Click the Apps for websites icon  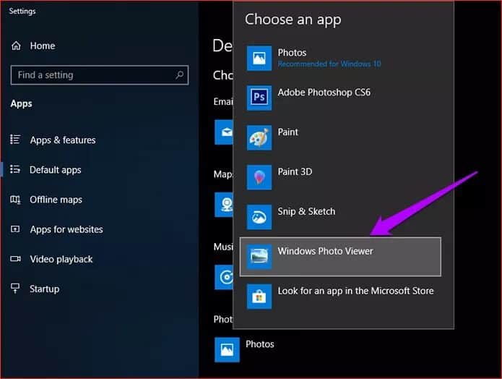(x=15, y=229)
